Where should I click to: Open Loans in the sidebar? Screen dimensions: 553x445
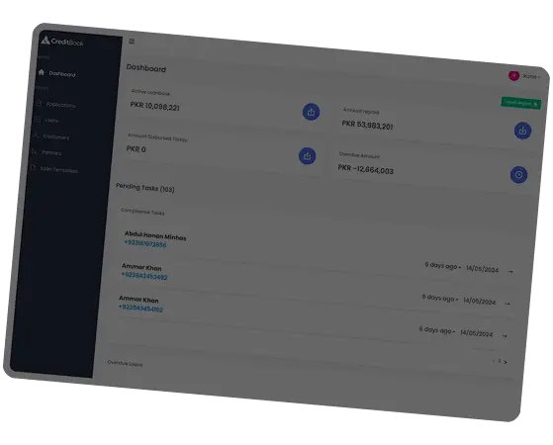[x=46, y=121]
